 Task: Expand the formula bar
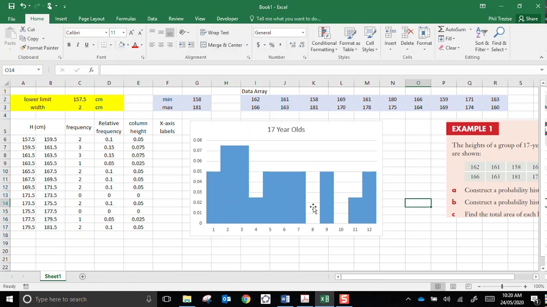pos(542,70)
